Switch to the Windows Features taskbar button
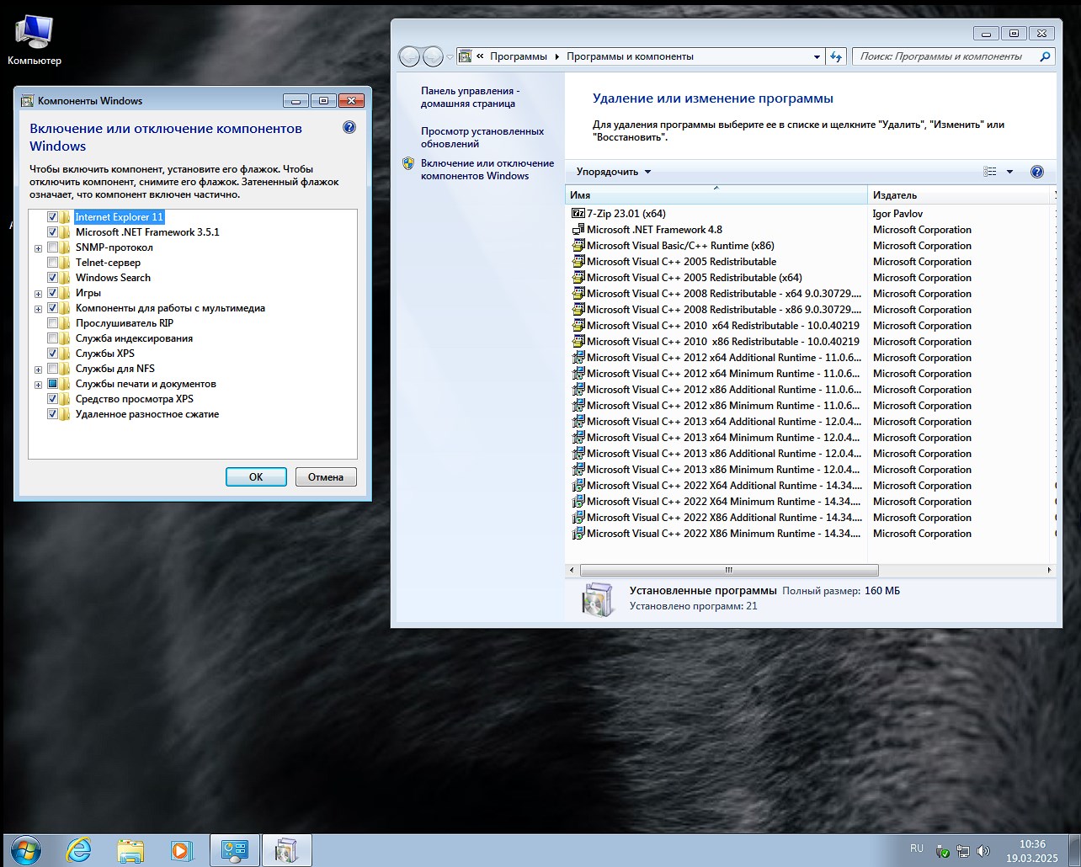1081x867 pixels. [x=286, y=850]
